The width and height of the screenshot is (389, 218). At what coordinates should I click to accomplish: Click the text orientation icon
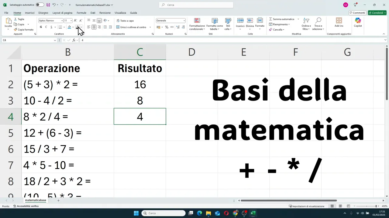105,21
